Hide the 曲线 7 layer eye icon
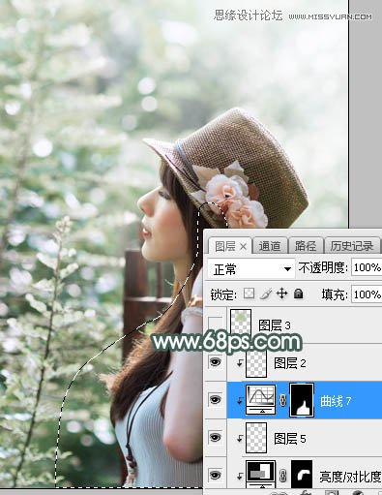The image size is (382, 495). coord(215,400)
